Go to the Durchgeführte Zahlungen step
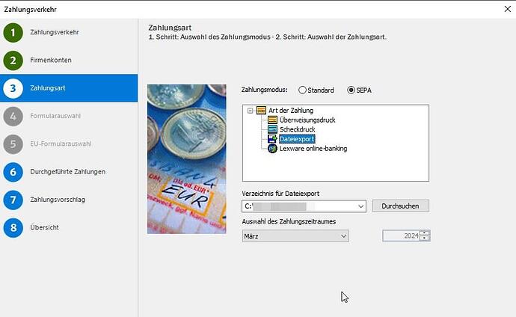Image resolution: width=516 pixels, height=317 pixels. tap(67, 172)
